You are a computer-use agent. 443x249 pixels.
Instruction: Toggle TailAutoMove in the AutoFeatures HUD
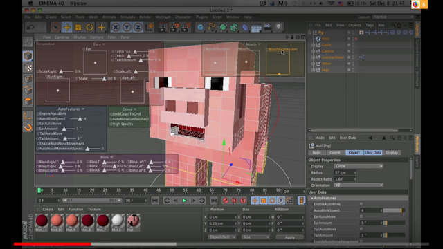[49, 133]
